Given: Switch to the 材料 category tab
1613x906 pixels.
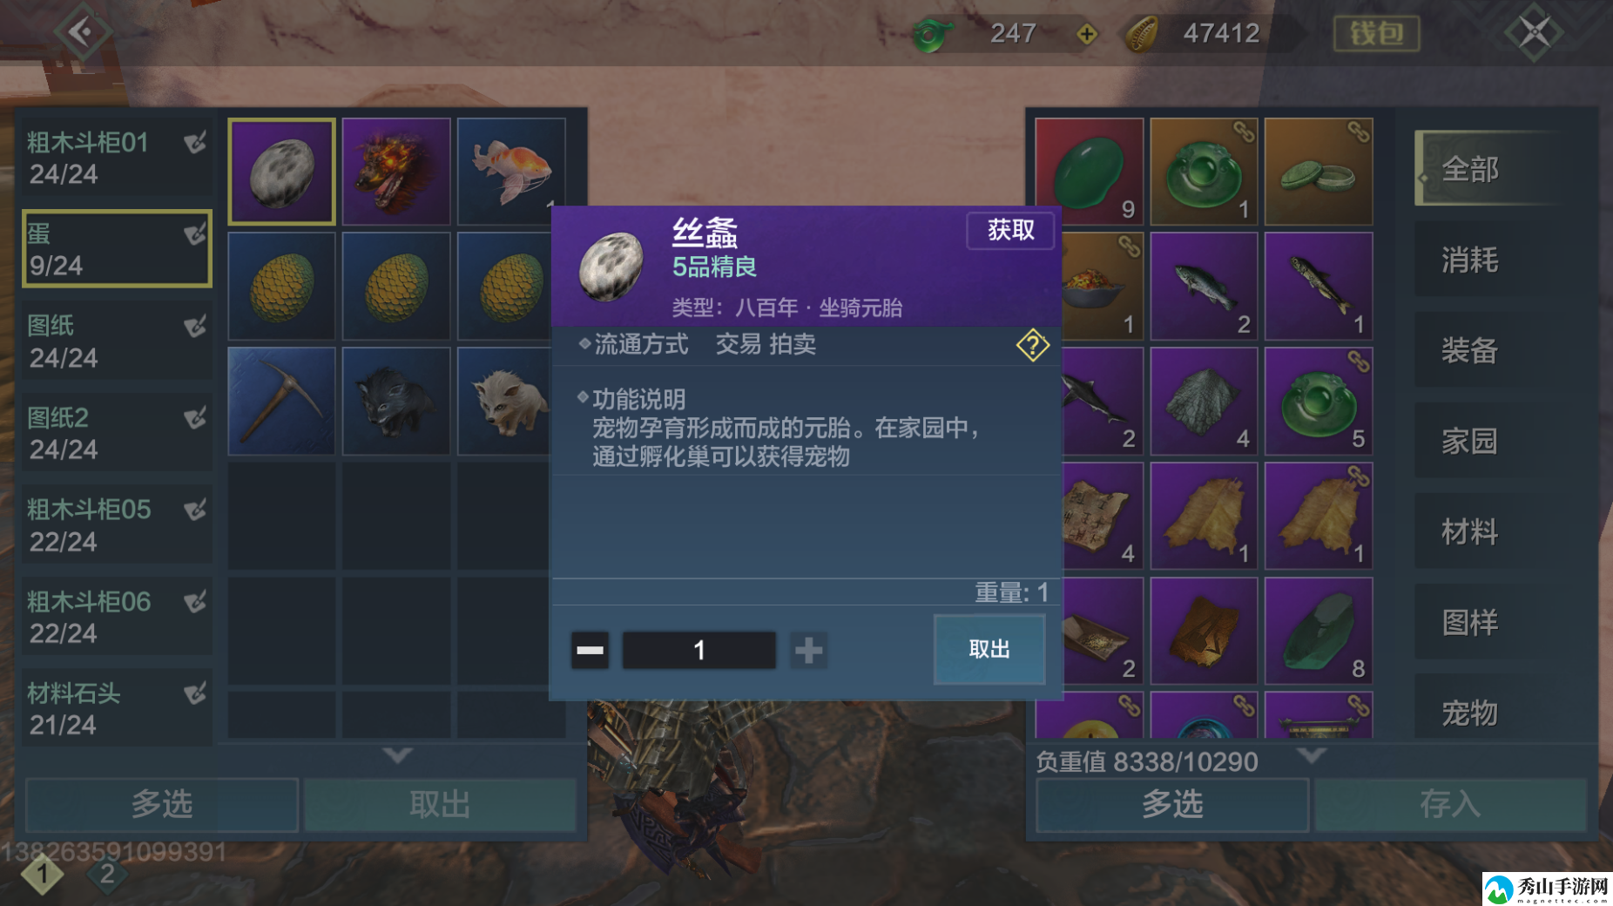Looking at the screenshot, I should click(x=1469, y=531).
